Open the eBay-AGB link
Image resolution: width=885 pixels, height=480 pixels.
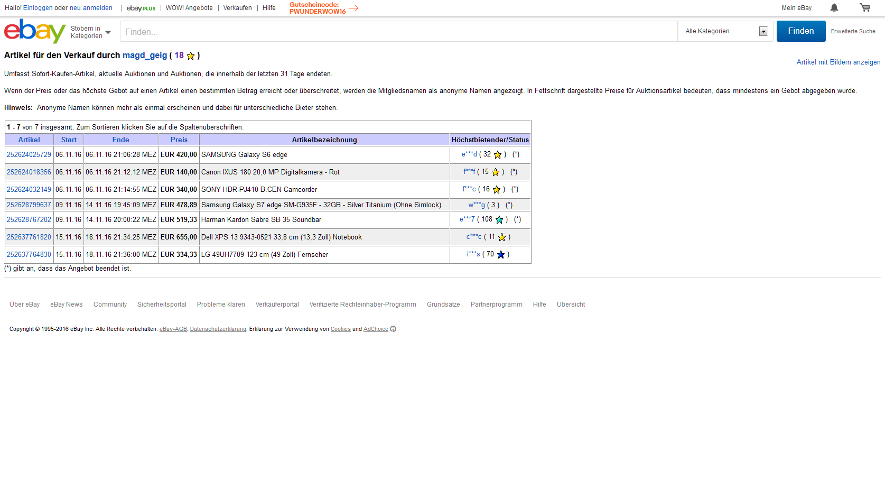[173, 329]
